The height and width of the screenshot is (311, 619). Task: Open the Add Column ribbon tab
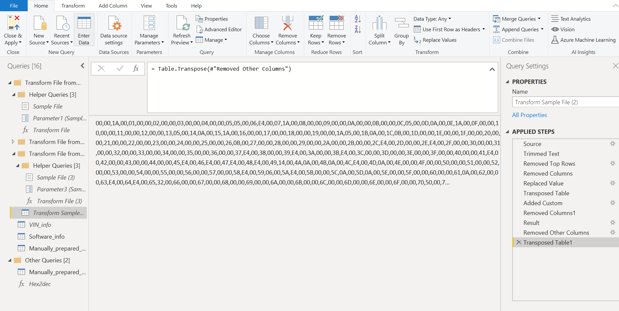pyautogui.click(x=113, y=6)
